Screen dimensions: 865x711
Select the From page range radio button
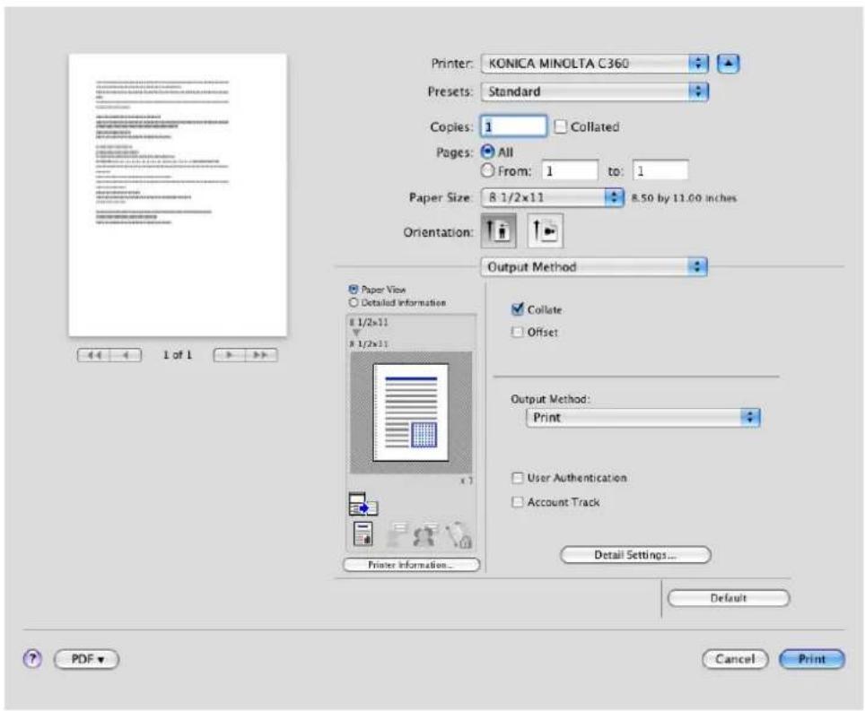tap(487, 170)
